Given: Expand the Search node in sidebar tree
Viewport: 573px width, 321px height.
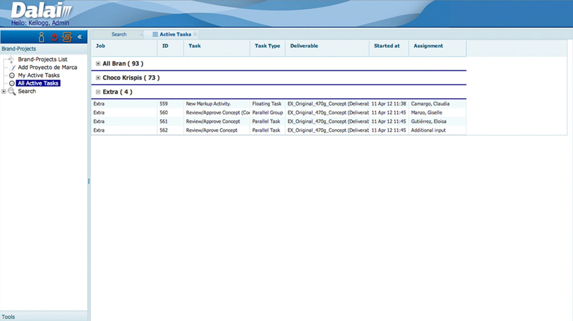Looking at the screenshot, I should [x=5, y=92].
